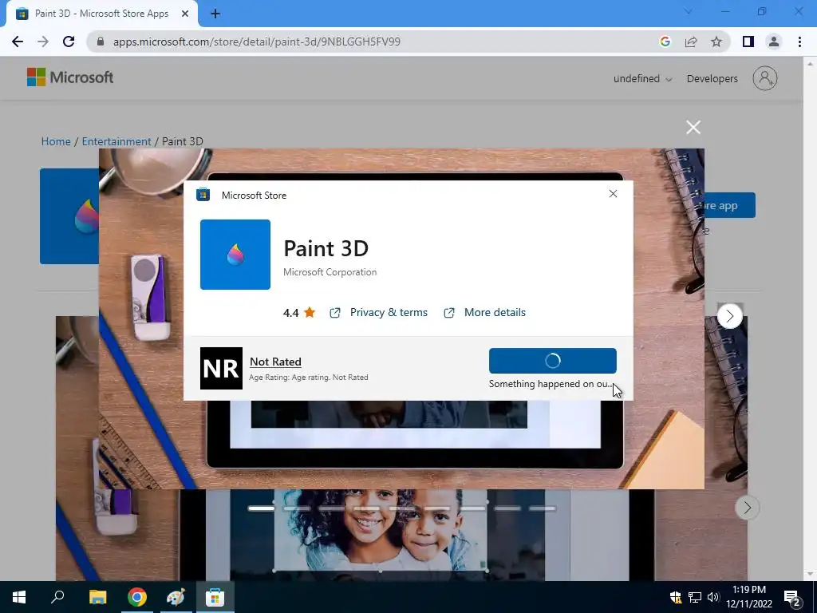The image size is (817, 613).
Task: Click the sign-in account avatar icon
Action: pyautogui.click(x=765, y=78)
